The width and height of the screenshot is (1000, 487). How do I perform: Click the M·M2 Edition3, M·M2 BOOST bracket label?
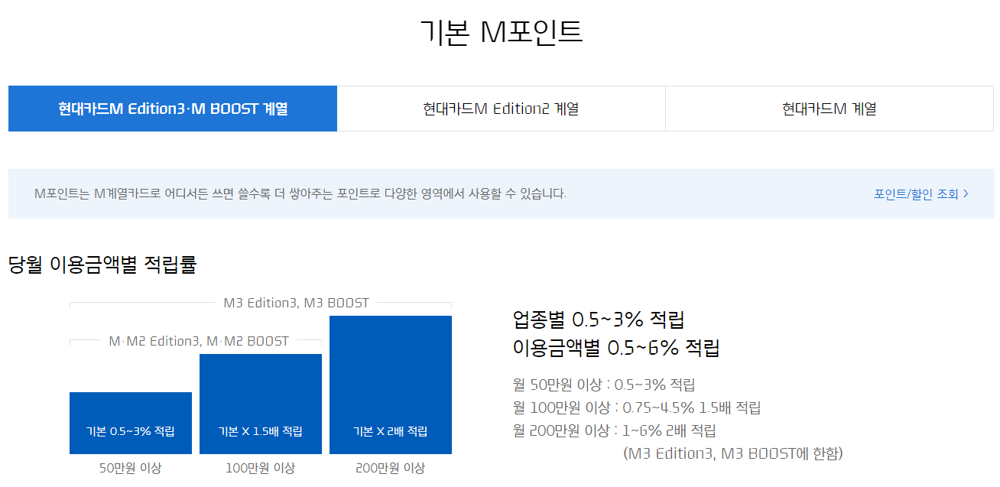(199, 341)
